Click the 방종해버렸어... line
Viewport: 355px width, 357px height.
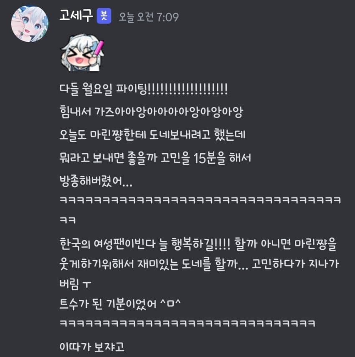(x=96, y=181)
